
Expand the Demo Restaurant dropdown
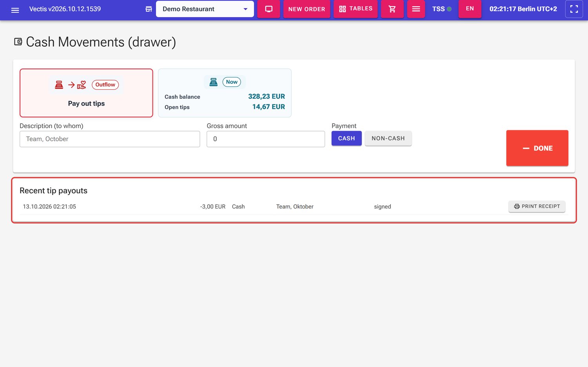click(x=205, y=9)
